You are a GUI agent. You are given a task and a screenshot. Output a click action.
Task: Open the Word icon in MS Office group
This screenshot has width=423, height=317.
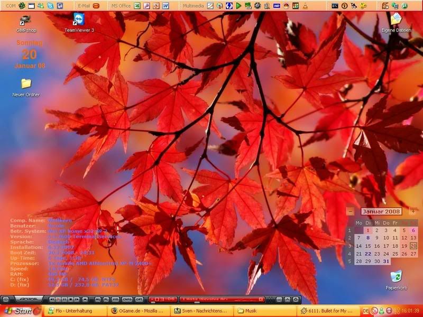tap(165, 6)
